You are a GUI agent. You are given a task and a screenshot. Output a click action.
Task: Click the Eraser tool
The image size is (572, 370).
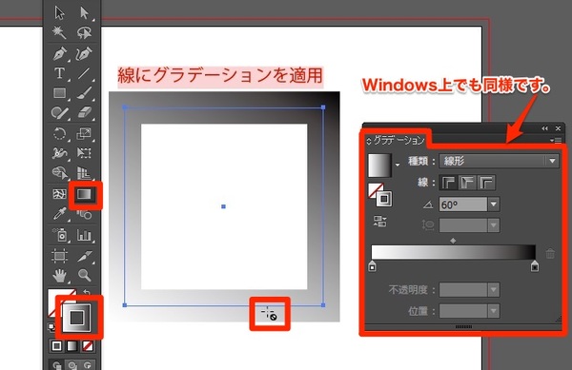click(x=84, y=112)
